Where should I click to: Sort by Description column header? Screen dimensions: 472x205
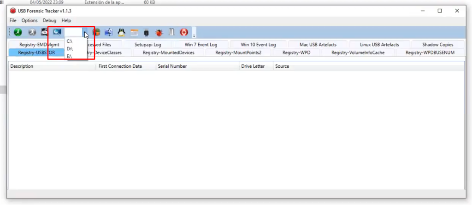[x=53, y=66]
